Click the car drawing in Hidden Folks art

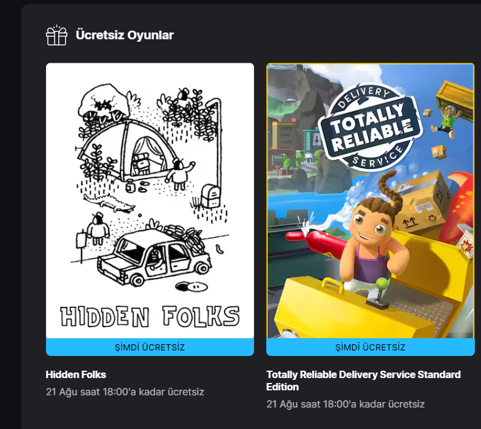(x=155, y=258)
